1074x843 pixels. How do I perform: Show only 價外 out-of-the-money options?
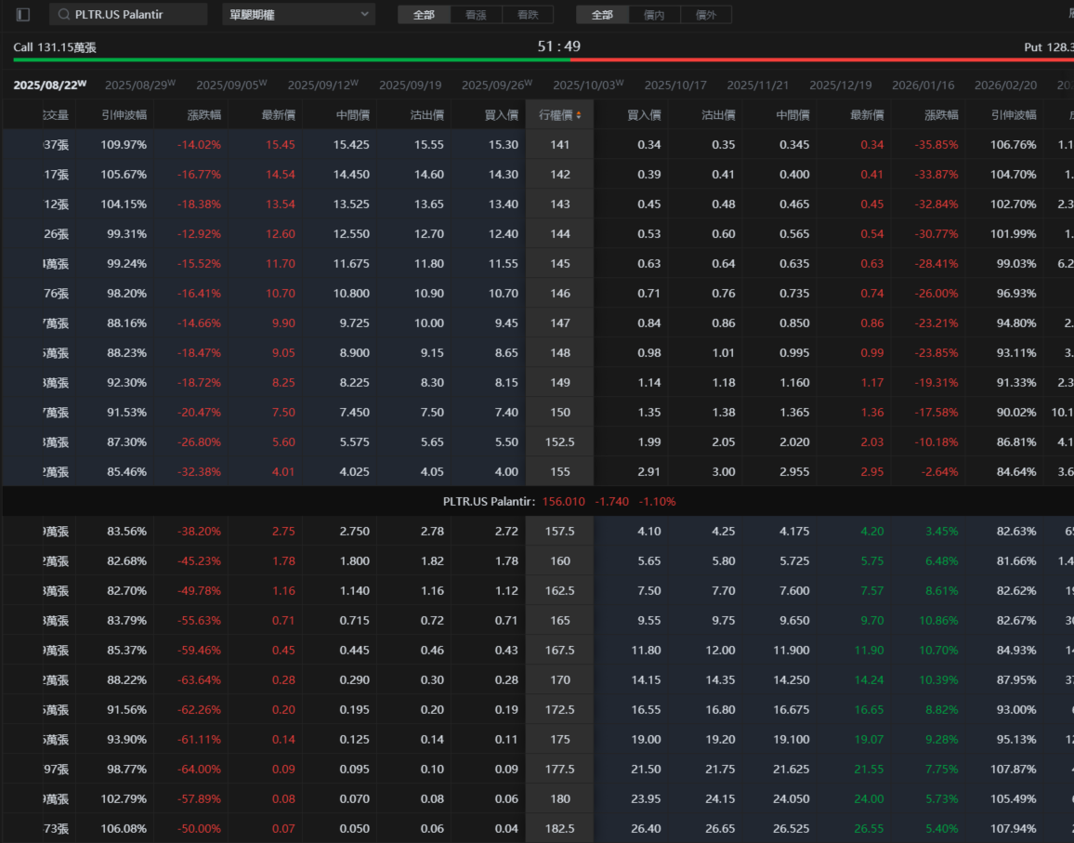pyautogui.click(x=705, y=15)
